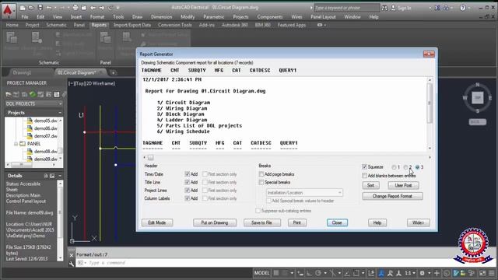Click the plus annotation monitor status icon
The height and width of the screenshot is (280, 498).
click(x=437, y=273)
